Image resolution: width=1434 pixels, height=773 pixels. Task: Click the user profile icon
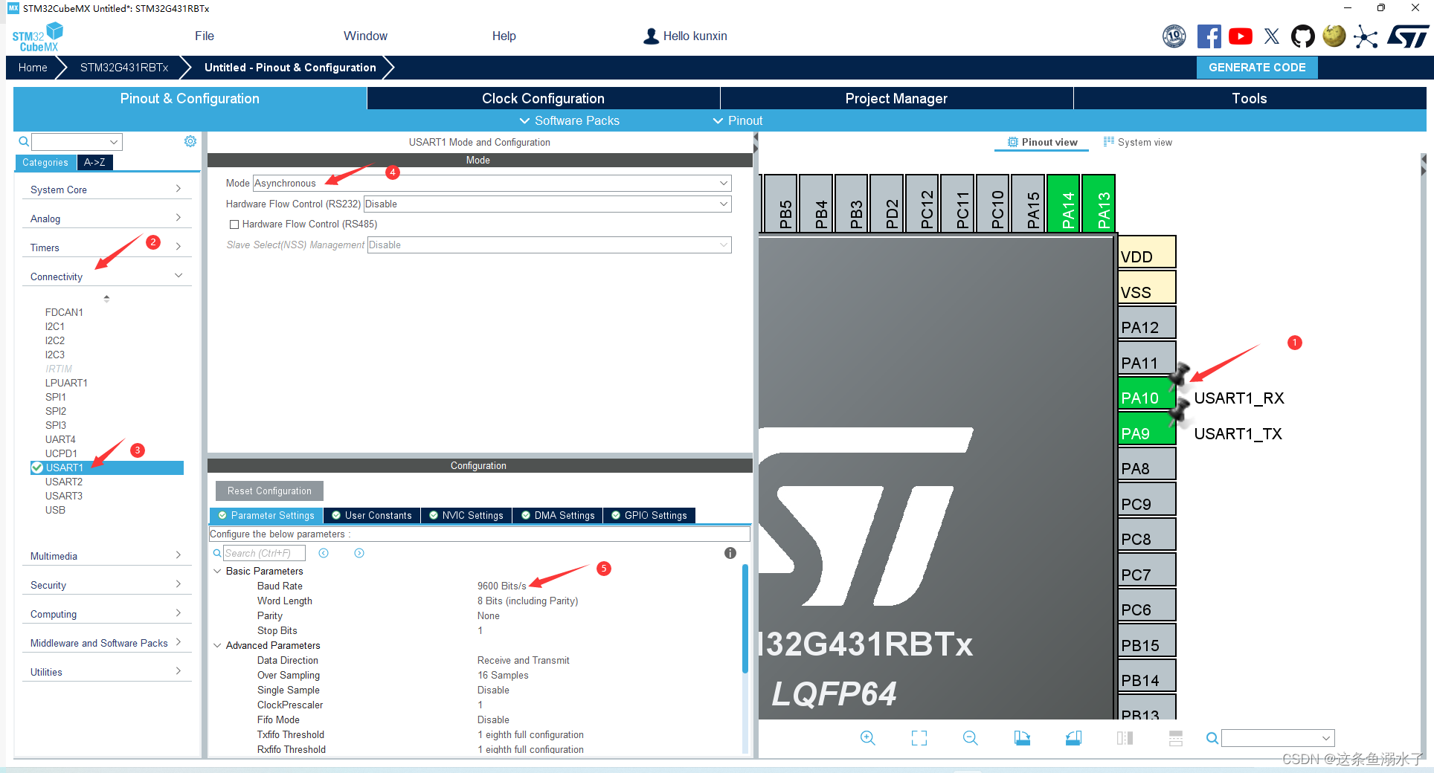[x=651, y=36]
